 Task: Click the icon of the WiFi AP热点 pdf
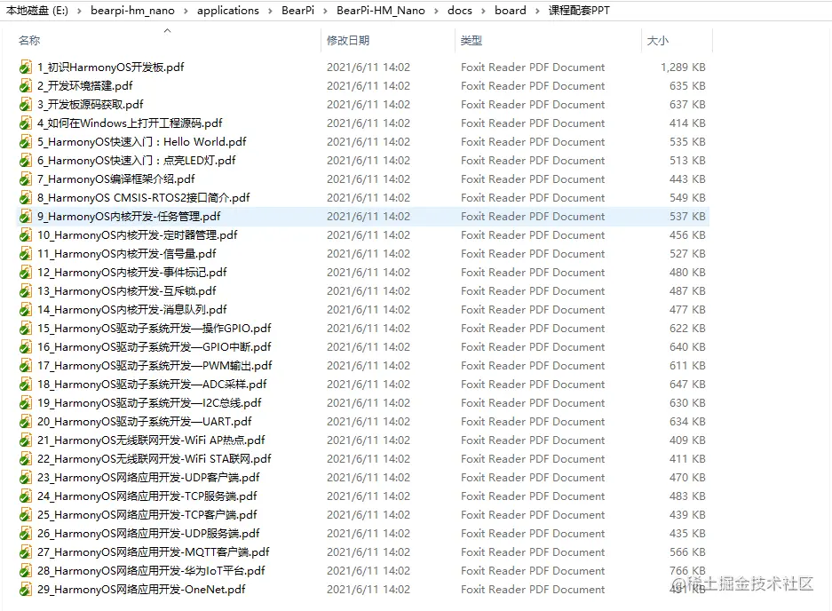(26, 440)
